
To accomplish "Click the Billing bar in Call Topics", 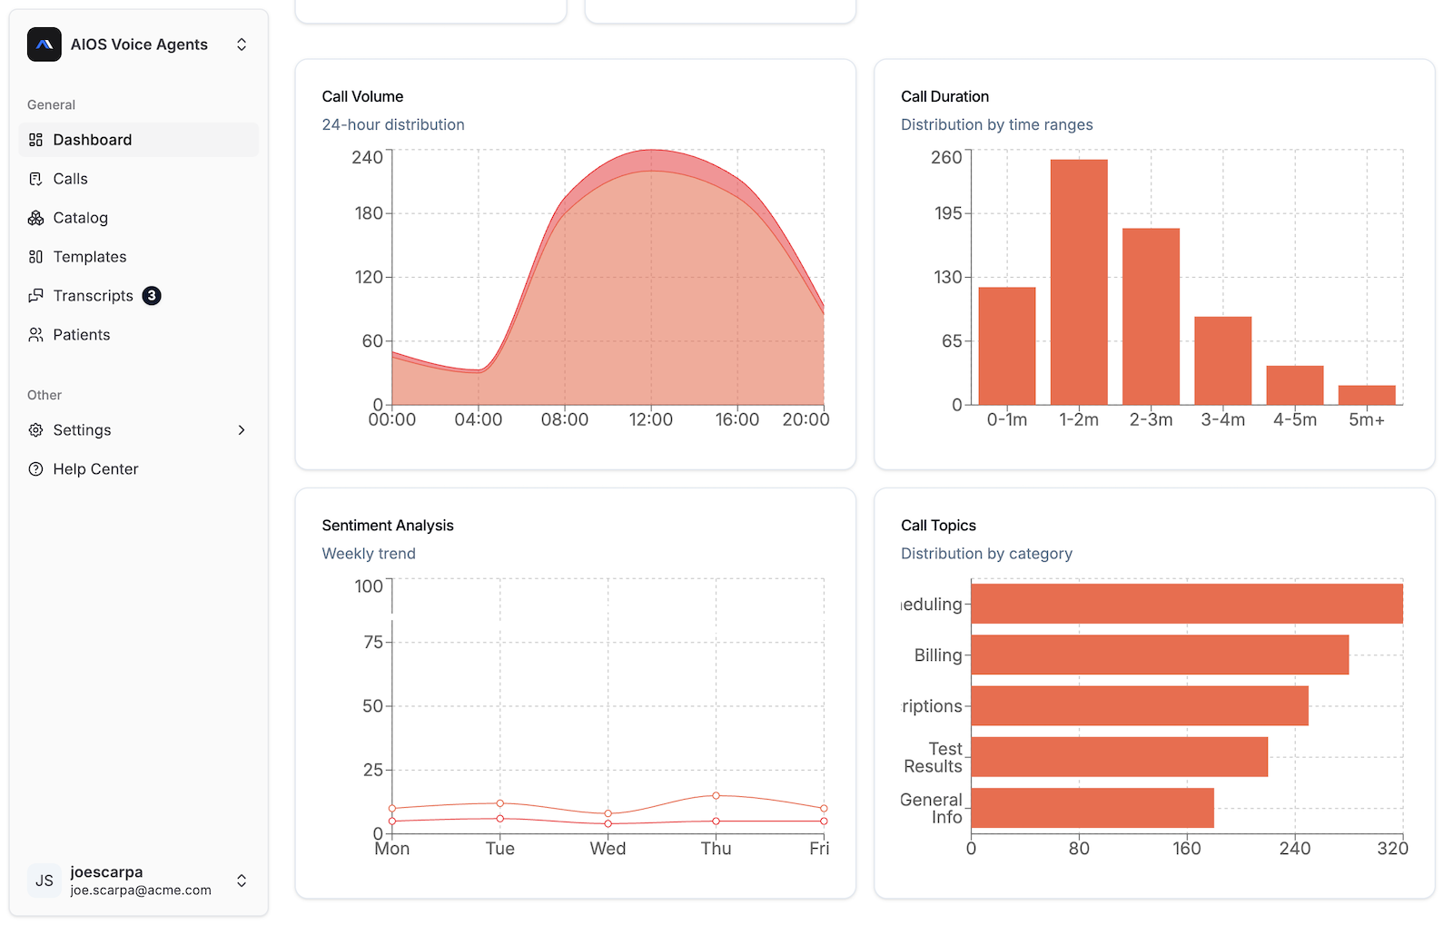I will tap(1159, 654).
